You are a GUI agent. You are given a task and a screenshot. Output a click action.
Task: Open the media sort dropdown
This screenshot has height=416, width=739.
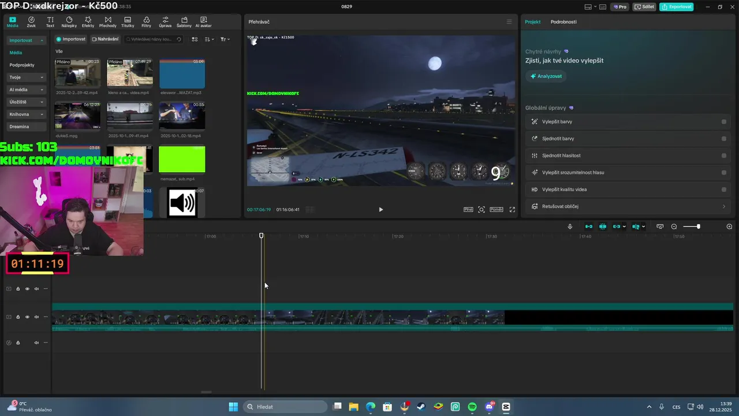click(x=209, y=39)
